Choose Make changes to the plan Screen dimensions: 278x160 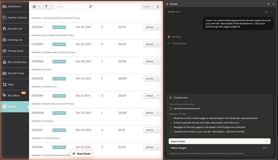pyautogui.click(x=220, y=148)
